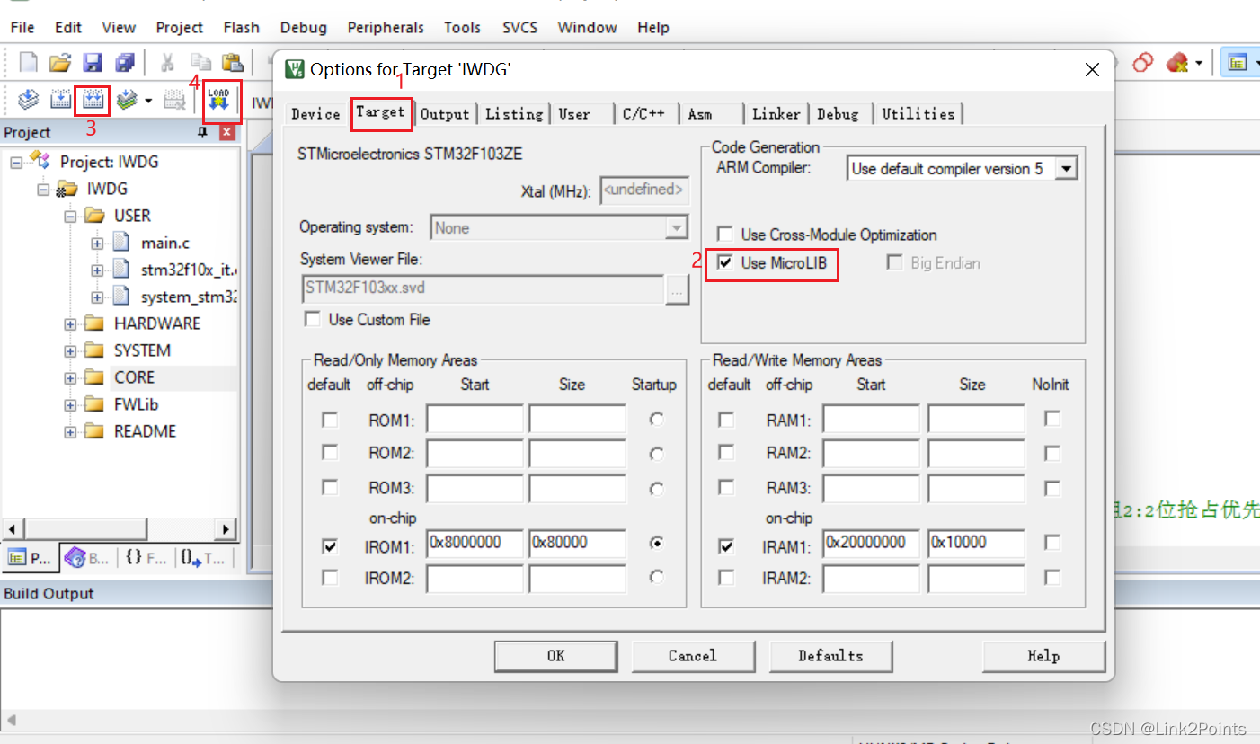Image resolution: width=1260 pixels, height=744 pixels.
Task: Uncheck the IROM1 default checkbox
Action: [330, 545]
